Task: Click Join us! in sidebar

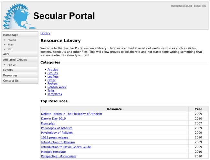Action: pos(12,65)
